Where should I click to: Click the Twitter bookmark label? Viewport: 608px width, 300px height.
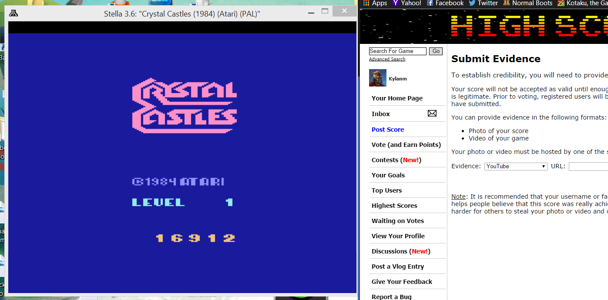(x=487, y=3)
